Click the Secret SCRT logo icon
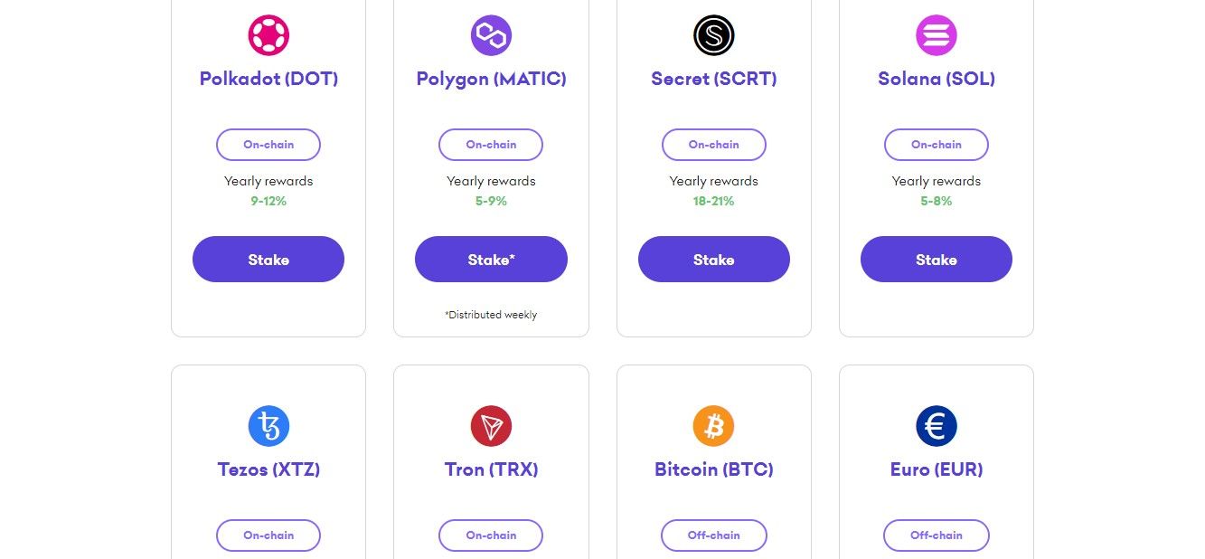This screenshot has width=1205, height=559. click(x=713, y=35)
